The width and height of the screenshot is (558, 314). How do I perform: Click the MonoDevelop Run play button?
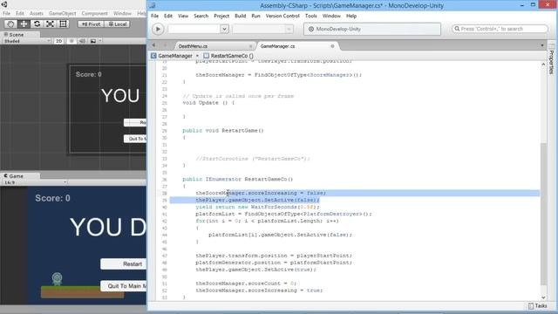(x=158, y=29)
